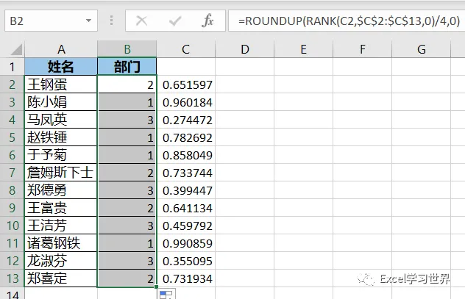Select row 3 header
The width and height of the screenshot is (465, 299).
coord(13,102)
